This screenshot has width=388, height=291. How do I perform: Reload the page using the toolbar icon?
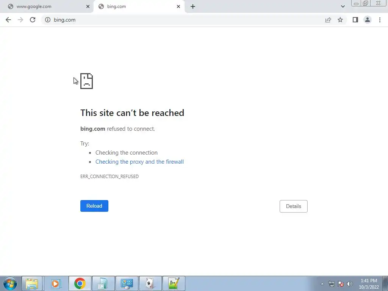pos(33,20)
